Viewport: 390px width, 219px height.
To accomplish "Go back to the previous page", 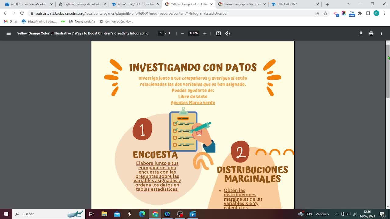I will pyautogui.click(x=5, y=13).
